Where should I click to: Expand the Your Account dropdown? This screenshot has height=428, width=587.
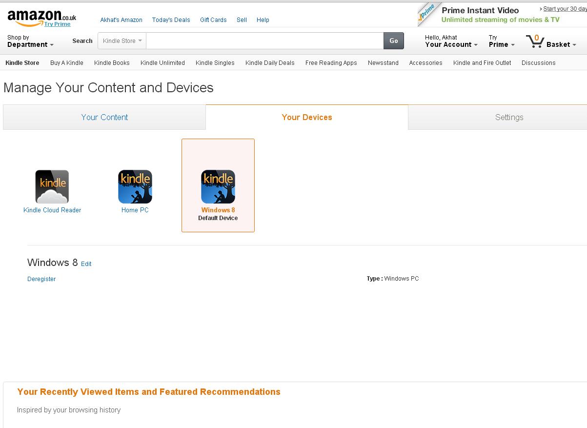451,41
